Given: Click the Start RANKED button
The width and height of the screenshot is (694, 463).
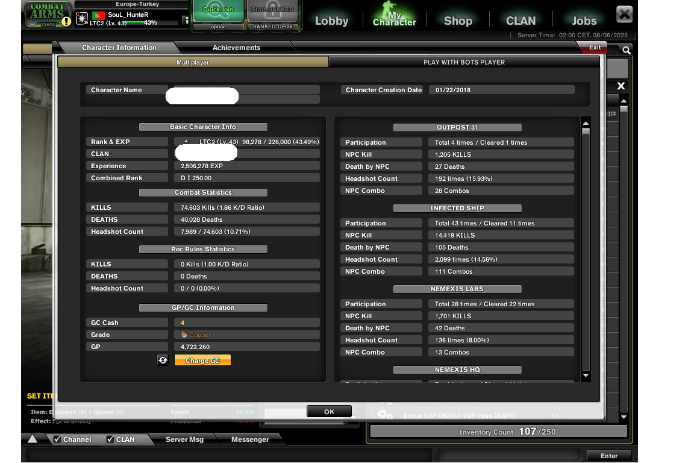Looking at the screenshot, I should pos(273,11).
